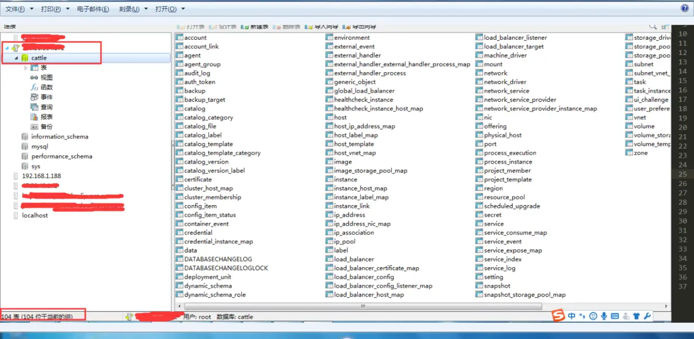Select the localhost connection

(x=35, y=215)
